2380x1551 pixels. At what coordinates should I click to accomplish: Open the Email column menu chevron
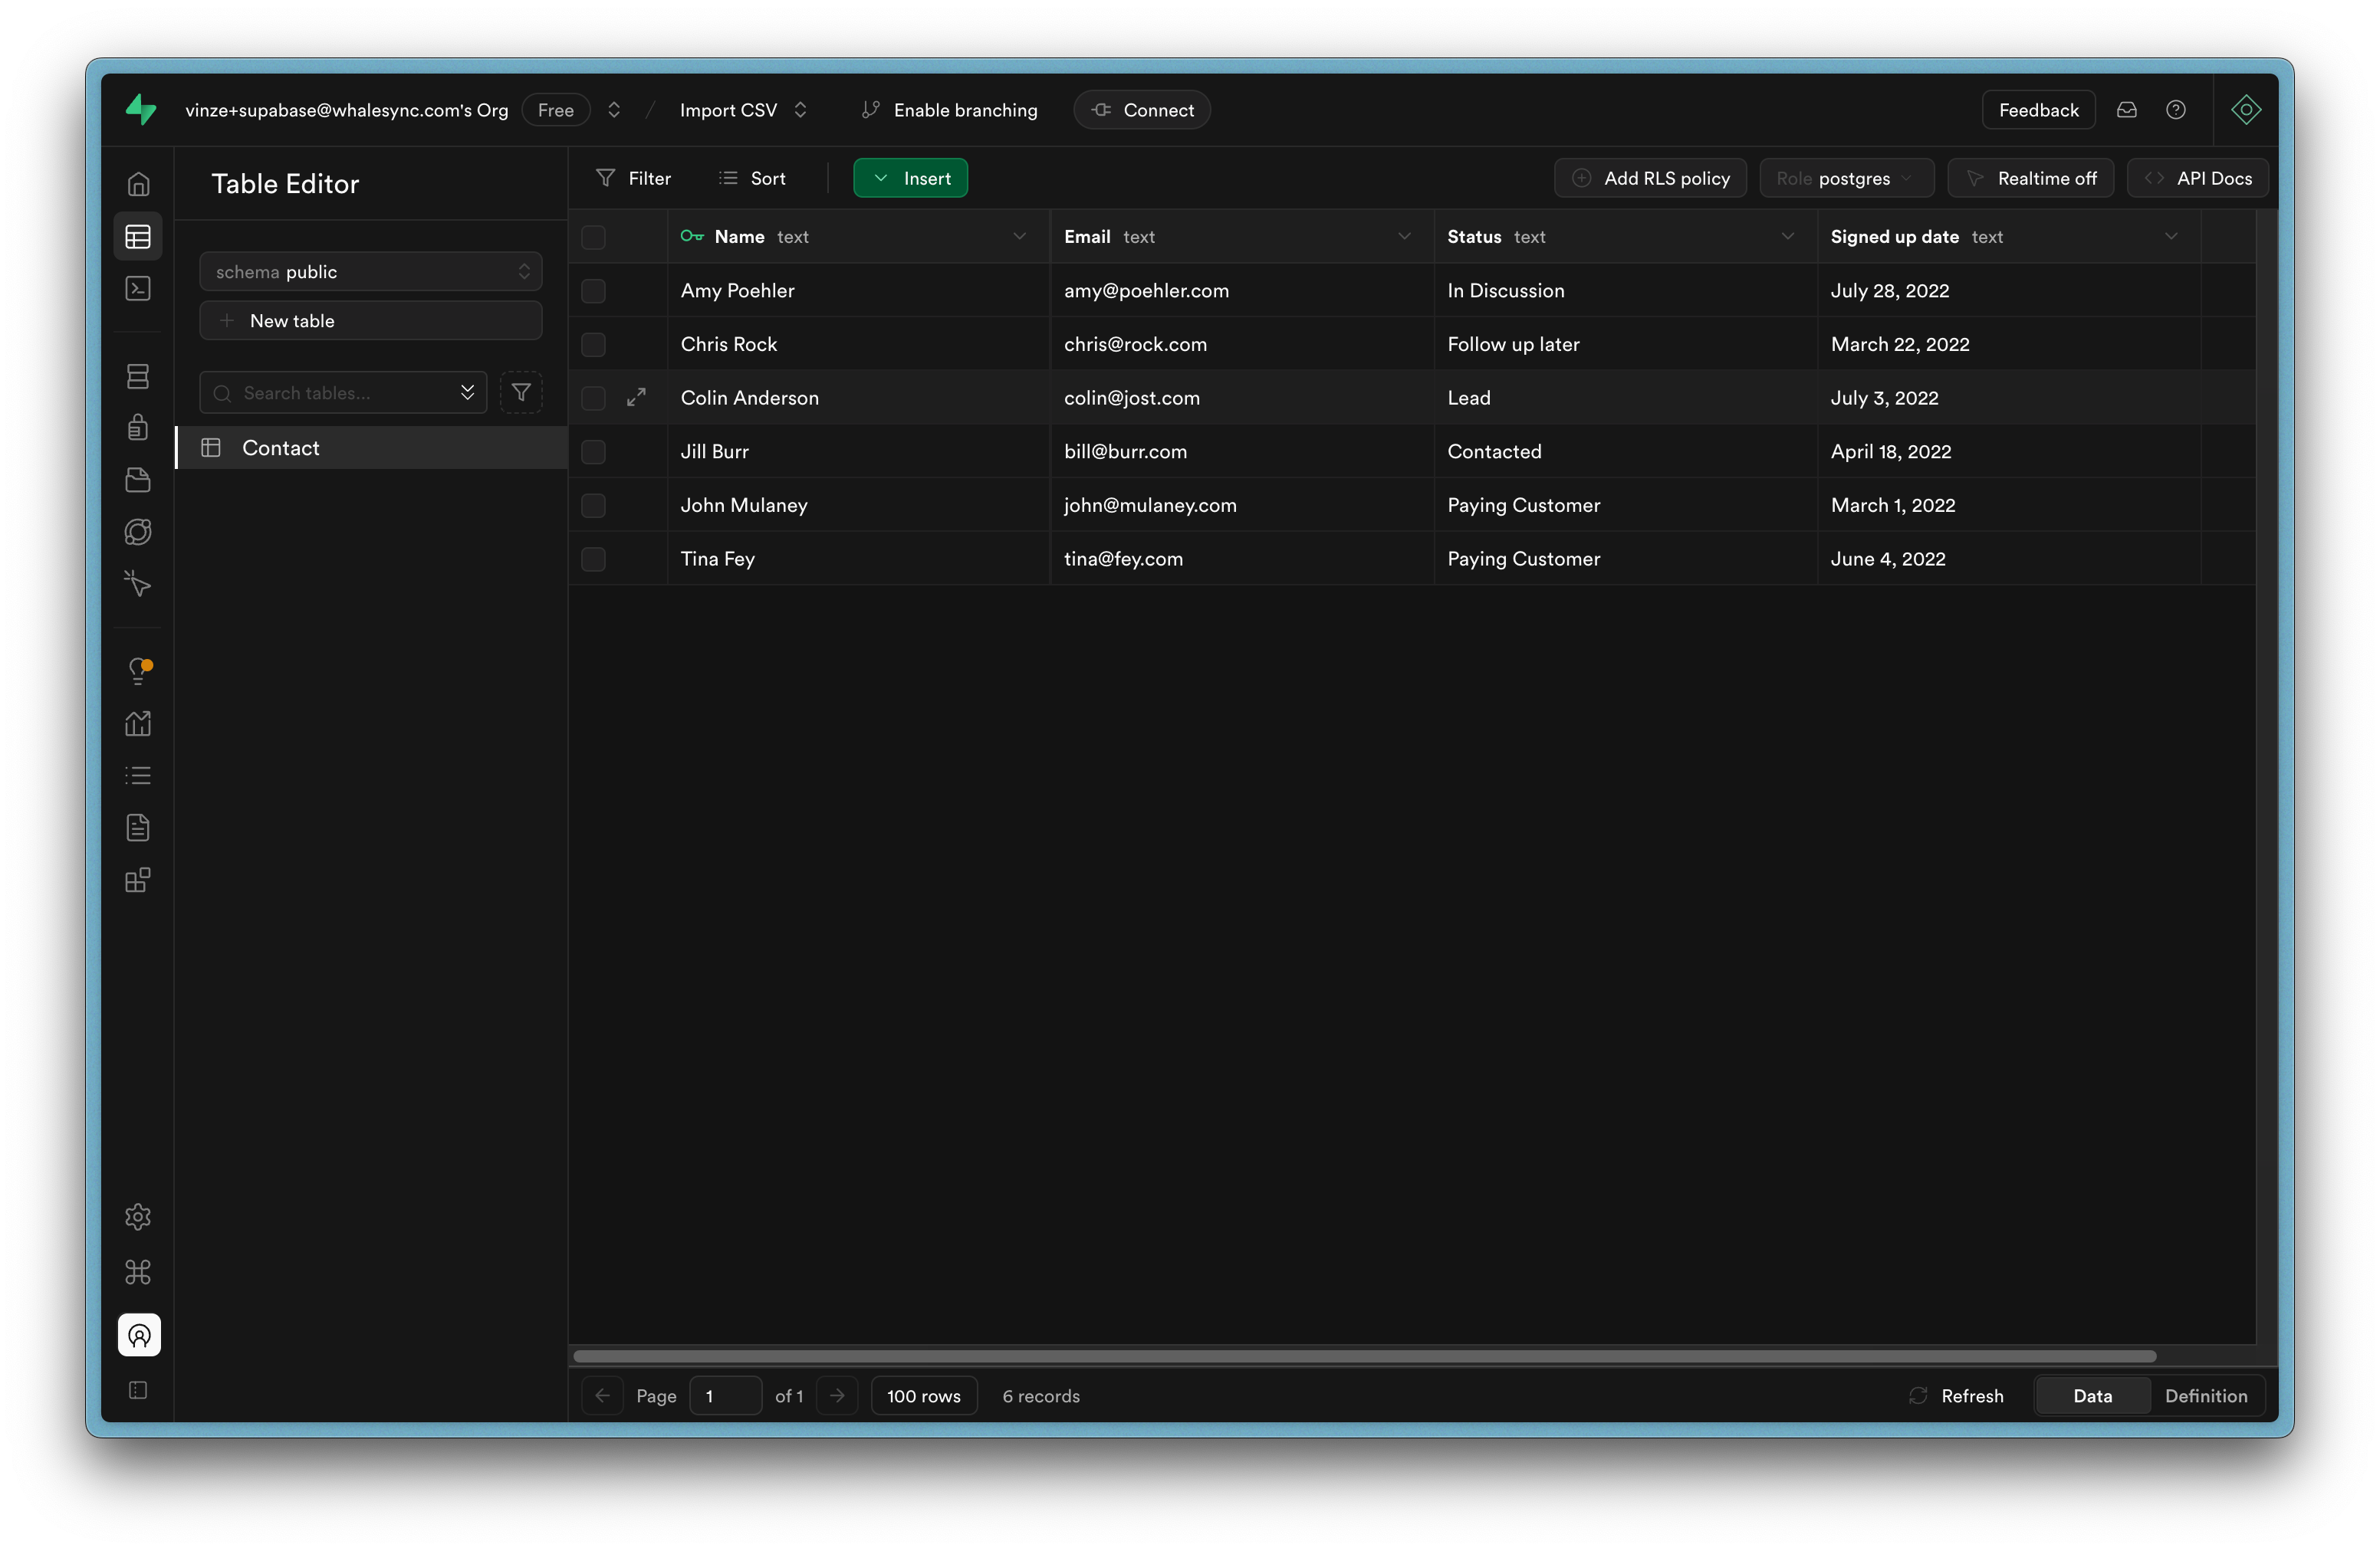point(1405,237)
